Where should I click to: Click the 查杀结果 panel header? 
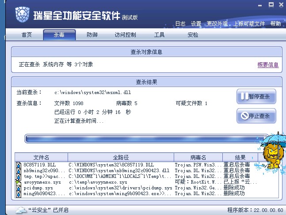147,82
